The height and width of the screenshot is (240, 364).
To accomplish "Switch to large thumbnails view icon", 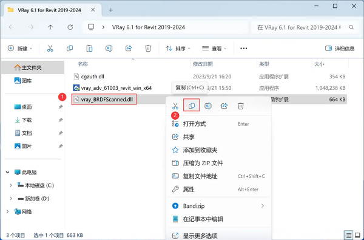I will tap(358, 235).
